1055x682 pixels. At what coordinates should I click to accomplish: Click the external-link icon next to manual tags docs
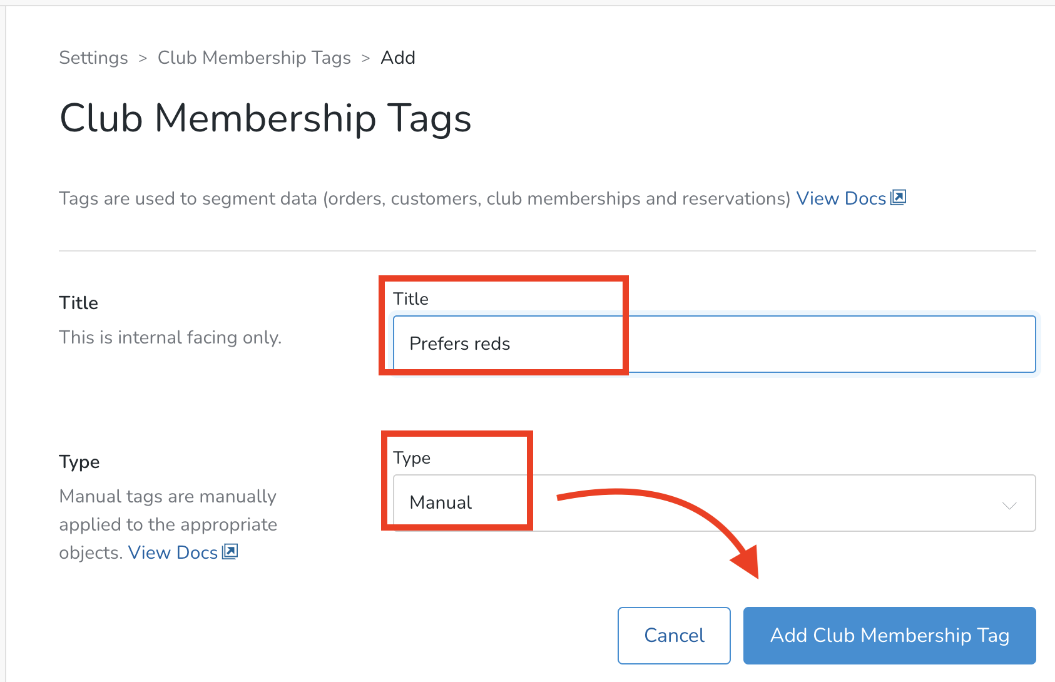[230, 551]
